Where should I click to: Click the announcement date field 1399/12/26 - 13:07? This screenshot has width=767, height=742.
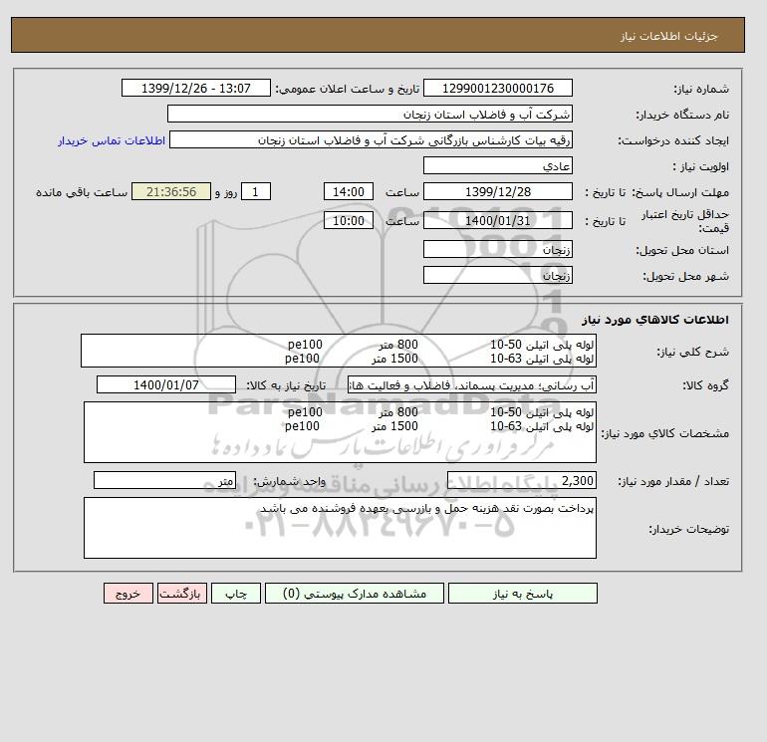pyautogui.click(x=195, y=88)
